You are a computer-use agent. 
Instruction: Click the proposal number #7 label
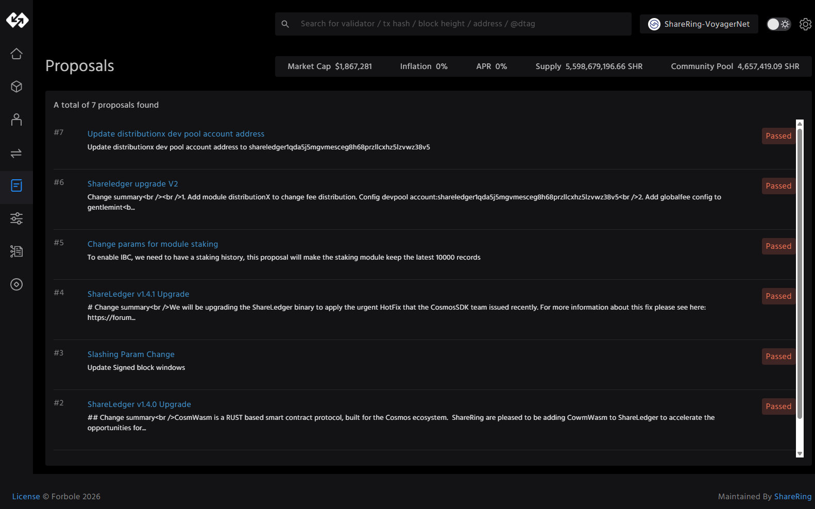click(x=59, y=132)
